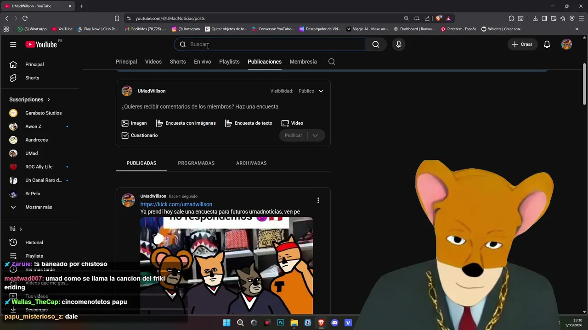The height and width of the screenshot is (330, 588).
Task: Open File Explorer from the taskbar
Action: click(294, 323)
